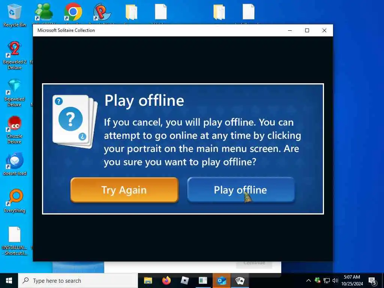Open the first folder icon on desktop
Viewport: 384px width, 288px height.
coord(131,12)
